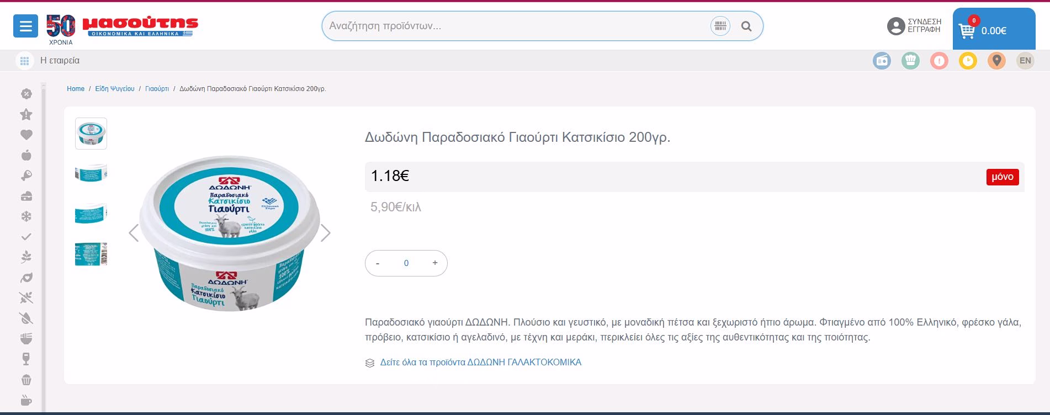Show the previous product image
The image size is (1050, 415).
[x=134, y=233]
